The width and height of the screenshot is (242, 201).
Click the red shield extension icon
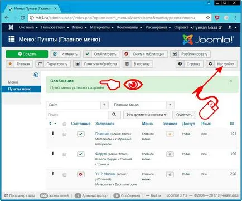point(217,18)
